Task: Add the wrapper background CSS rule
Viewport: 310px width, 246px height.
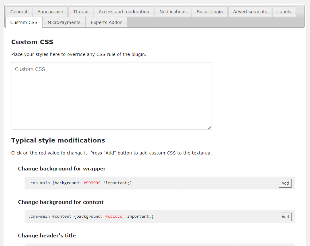Action: [285, 183]
